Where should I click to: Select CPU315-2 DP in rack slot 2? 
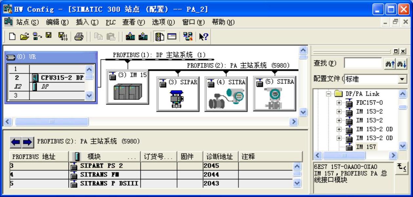pyautogui.click(x=58, y=78)
